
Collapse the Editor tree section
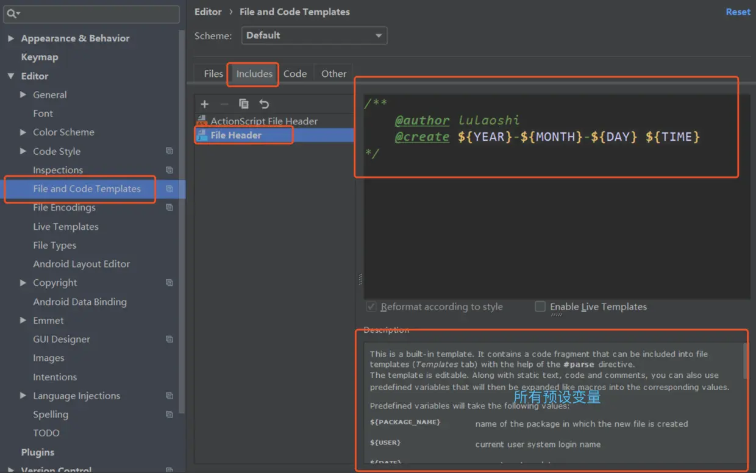point(10,76)
